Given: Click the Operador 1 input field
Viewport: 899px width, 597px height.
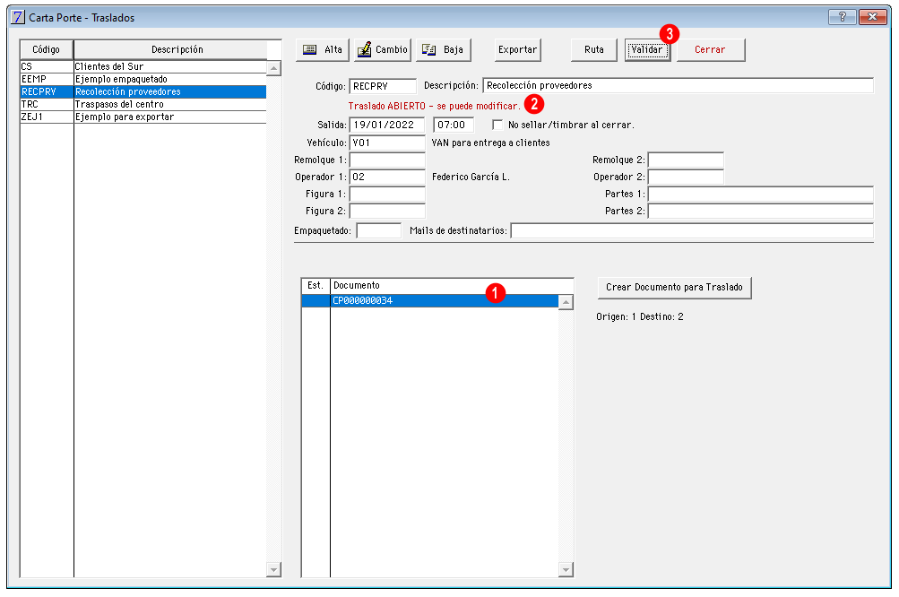Looking at the screenshot, I should pyautogui.click(x=387, y=177).
